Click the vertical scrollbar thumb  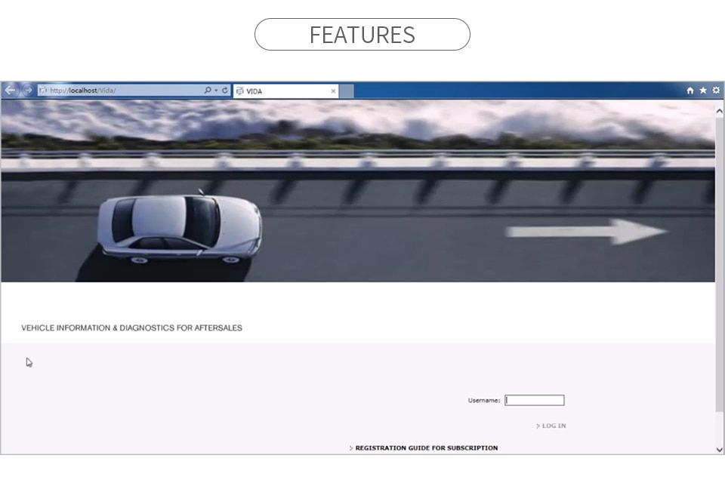[x=719, y=264]
